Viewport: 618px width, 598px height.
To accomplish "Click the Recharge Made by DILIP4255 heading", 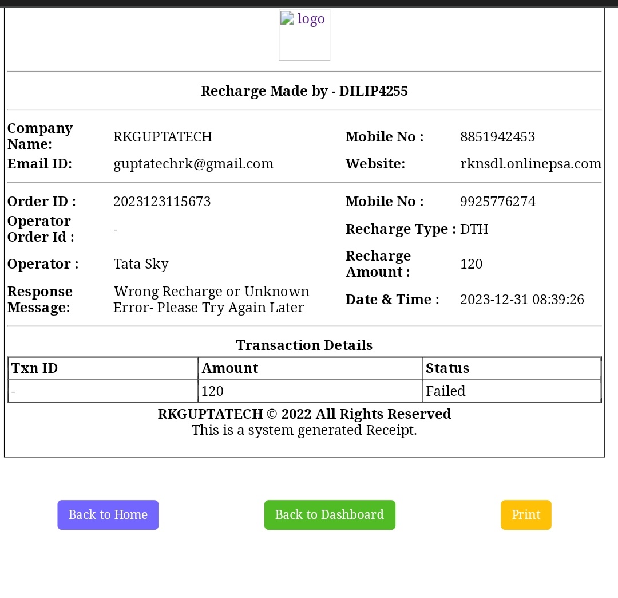I will point(304,91).
